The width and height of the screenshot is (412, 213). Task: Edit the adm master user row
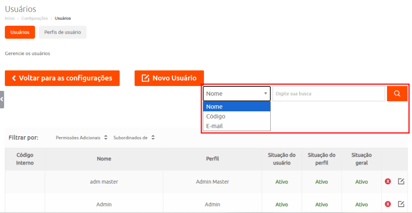[x=401, y=182]
